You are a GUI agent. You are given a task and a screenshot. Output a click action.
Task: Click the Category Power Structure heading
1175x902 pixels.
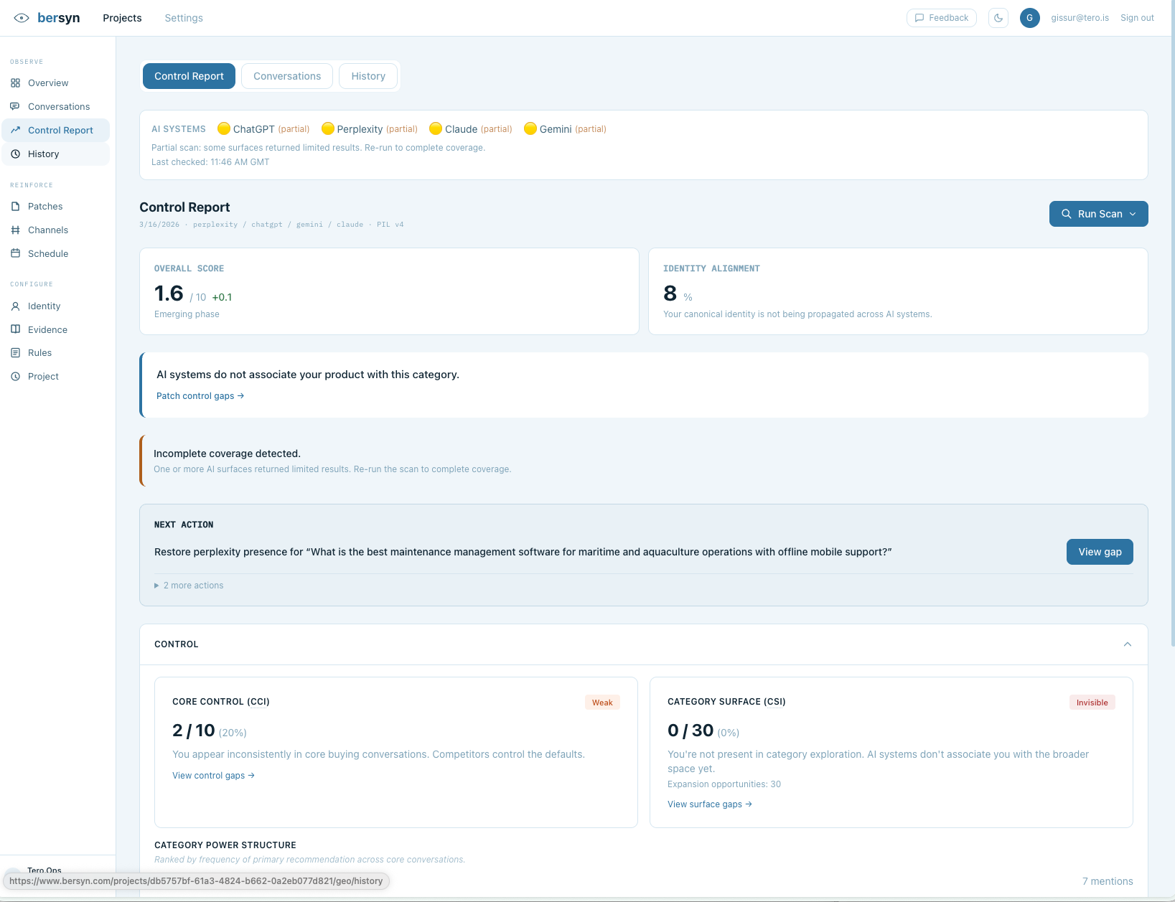[225, 845]
